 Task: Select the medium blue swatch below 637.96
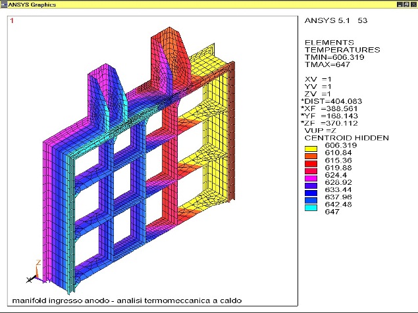pos(311,201)
